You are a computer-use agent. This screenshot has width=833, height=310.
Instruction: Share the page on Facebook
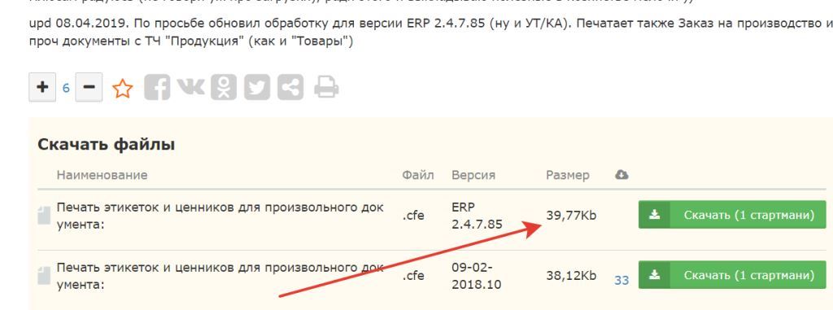pyautogui.click(x=157, y=88)
